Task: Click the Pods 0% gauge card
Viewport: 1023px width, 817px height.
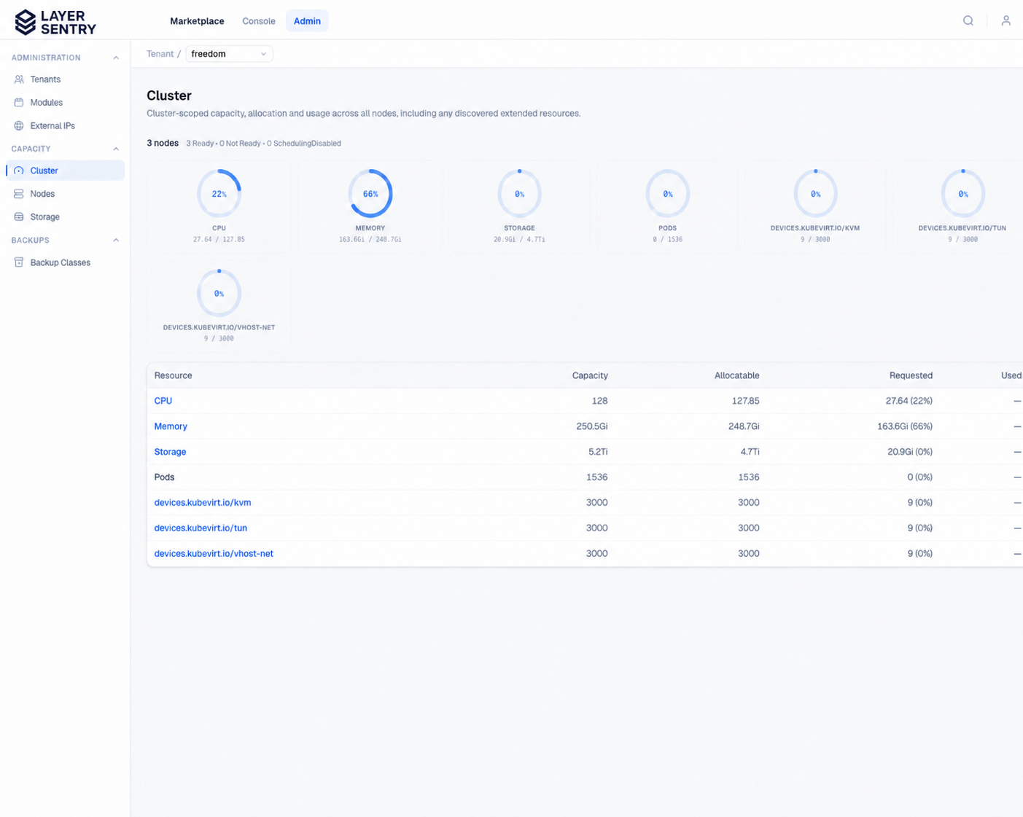Action: point(667,207)
